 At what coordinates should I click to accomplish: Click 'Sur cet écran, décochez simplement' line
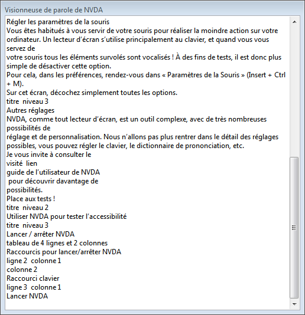click(x=92, y=93)
